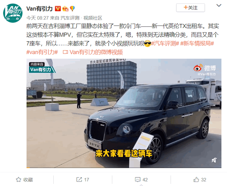Viewport: 227px width, 186px height.
Task: Click the membership crown badge icon
Action: pyautogui.click(x=65, y=9)
